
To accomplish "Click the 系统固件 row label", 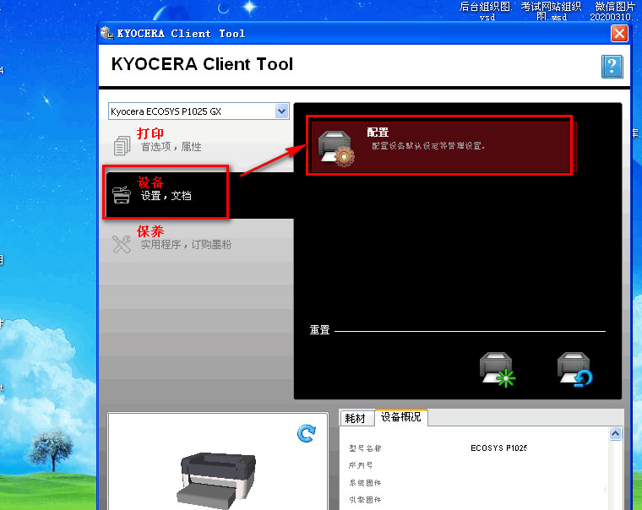I will coord(365,483).
